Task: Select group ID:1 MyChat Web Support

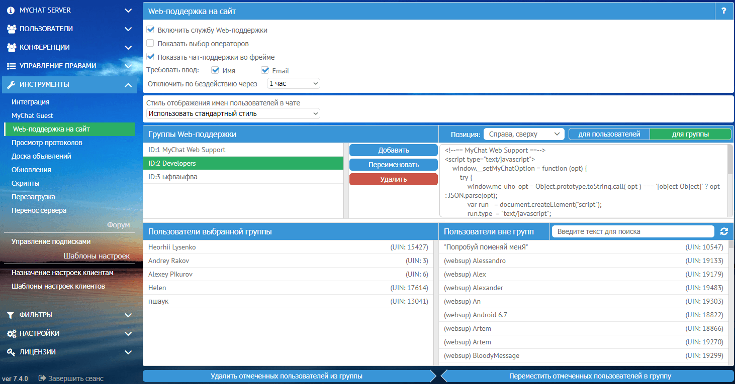Action: 243,150
